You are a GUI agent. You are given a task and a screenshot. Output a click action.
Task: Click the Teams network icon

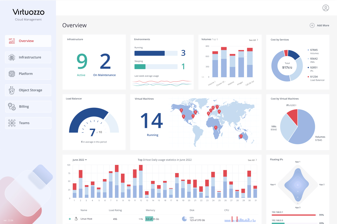(x=12, y=123)
